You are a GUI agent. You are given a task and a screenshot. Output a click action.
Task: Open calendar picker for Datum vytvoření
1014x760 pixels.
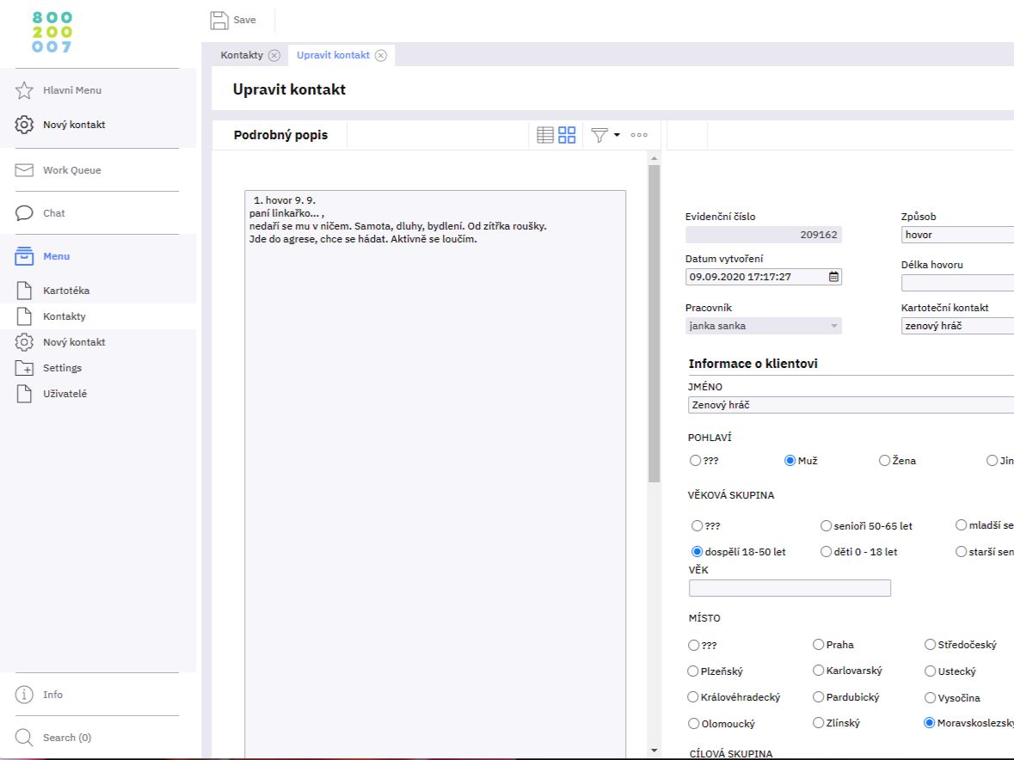[833, 277]
